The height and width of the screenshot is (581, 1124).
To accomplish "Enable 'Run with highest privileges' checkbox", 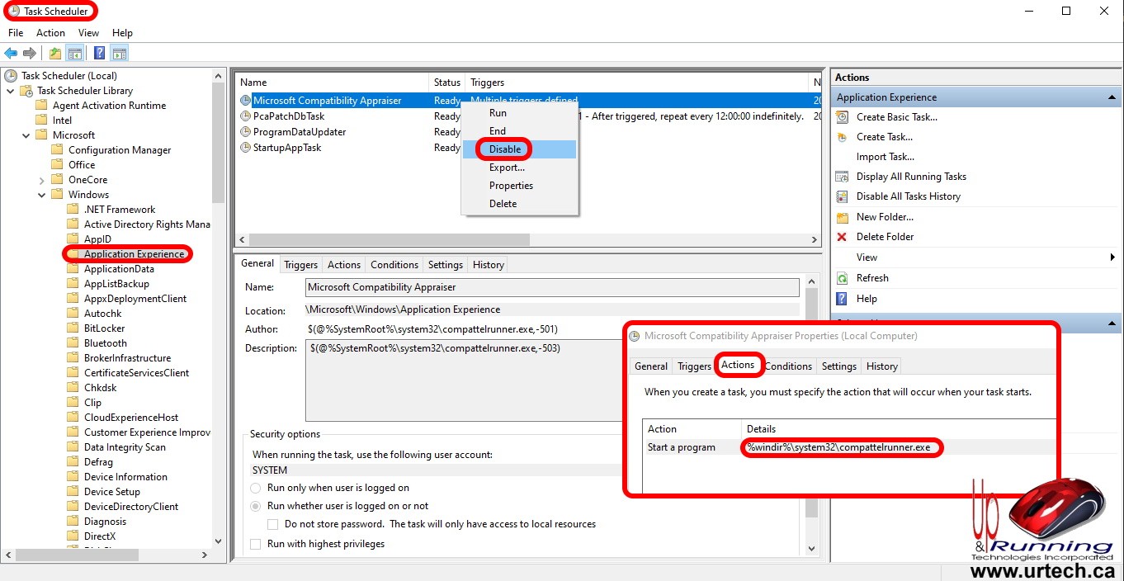I will tap(256, 544).
